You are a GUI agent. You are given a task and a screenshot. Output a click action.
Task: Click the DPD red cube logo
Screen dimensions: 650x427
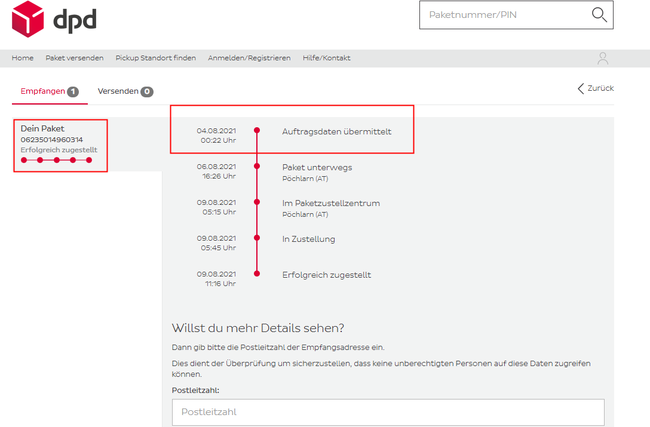(x=28, y=19)
